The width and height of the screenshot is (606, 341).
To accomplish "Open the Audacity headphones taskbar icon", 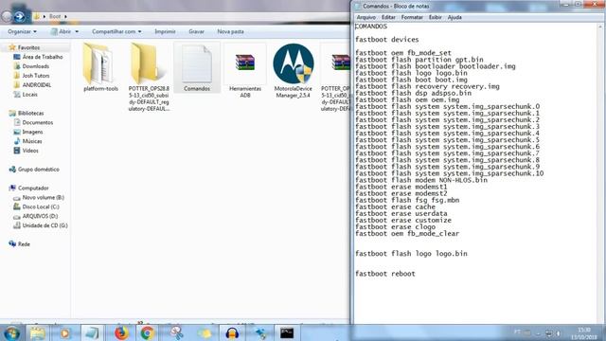I will click(232, 333).
